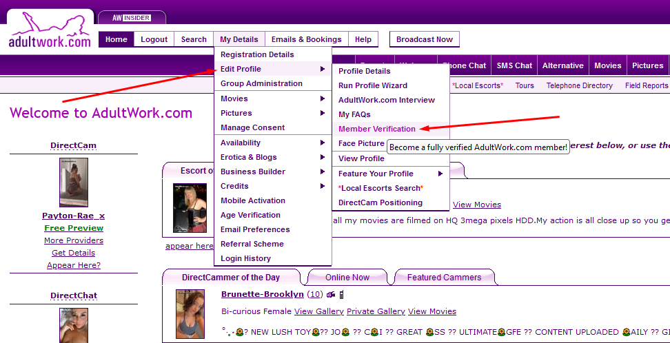
Task: Select Mobile Activation
Action: (x=272, y=200)
